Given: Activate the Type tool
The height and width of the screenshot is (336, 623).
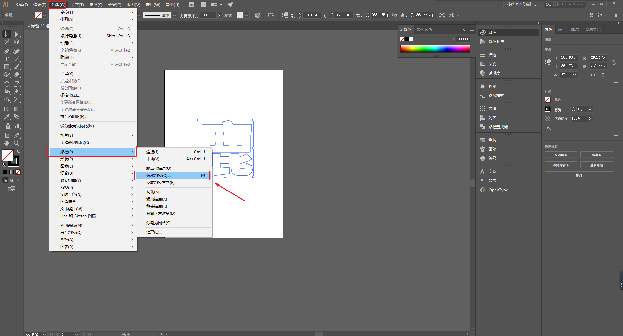Looking at the screenshot, I should click(x=7, y=59).
